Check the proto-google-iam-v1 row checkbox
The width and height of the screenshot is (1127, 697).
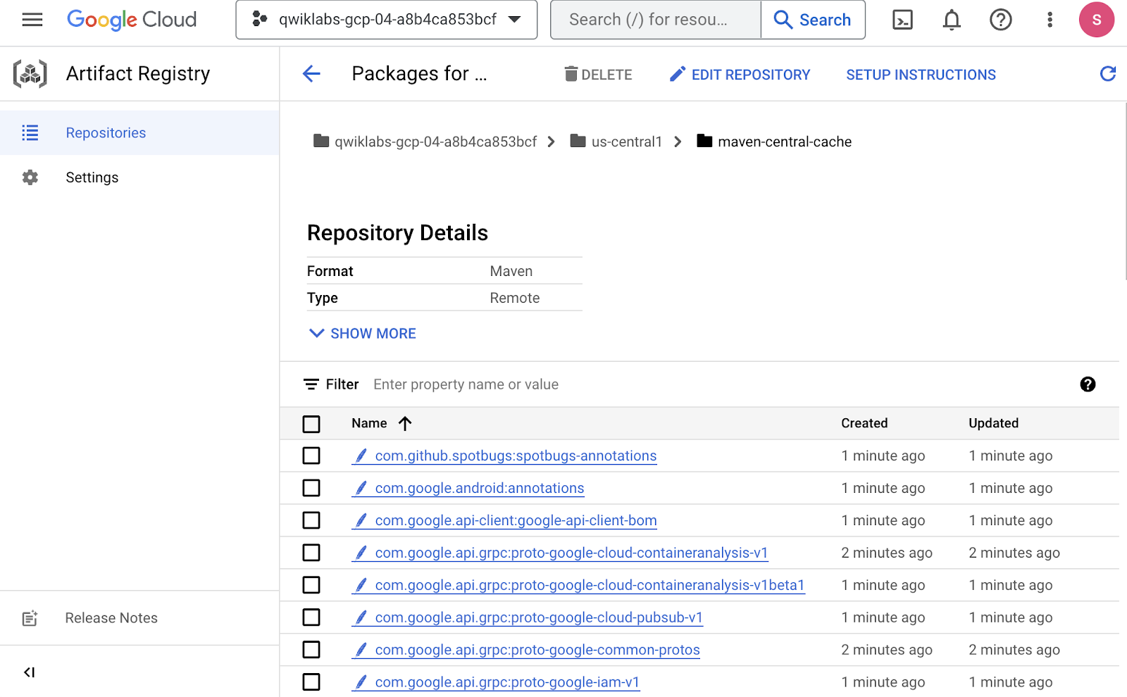(311, 682)
